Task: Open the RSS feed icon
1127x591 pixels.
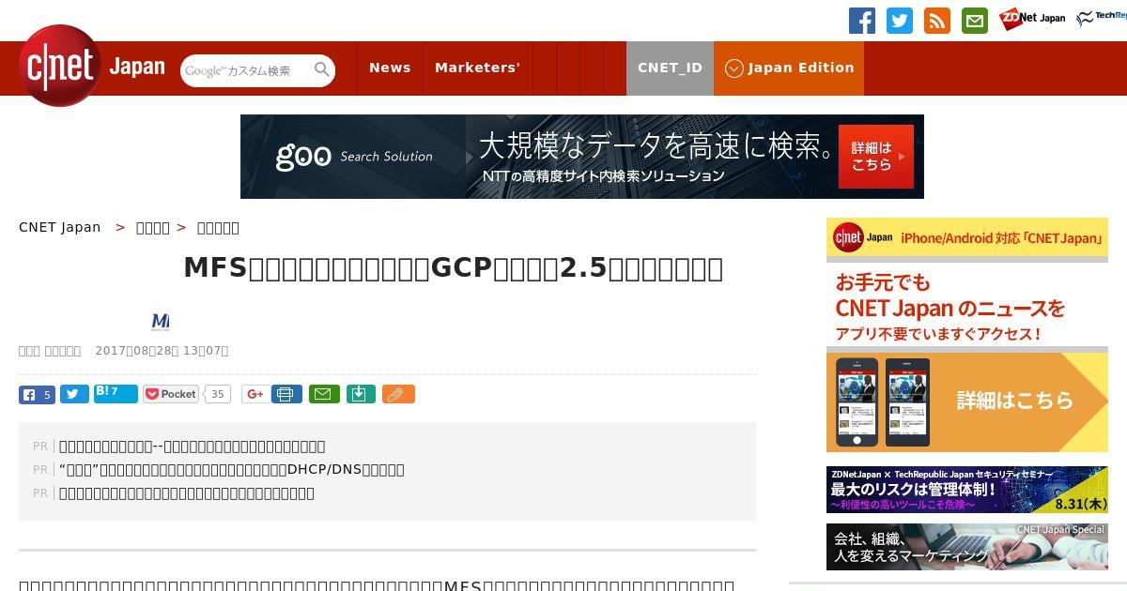Action: tap(937, 21)
